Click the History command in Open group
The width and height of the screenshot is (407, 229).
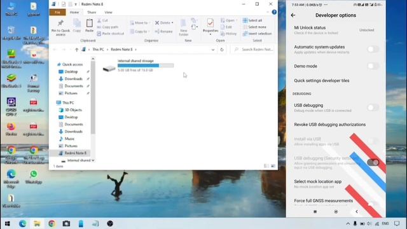click(x=229, y=34)
